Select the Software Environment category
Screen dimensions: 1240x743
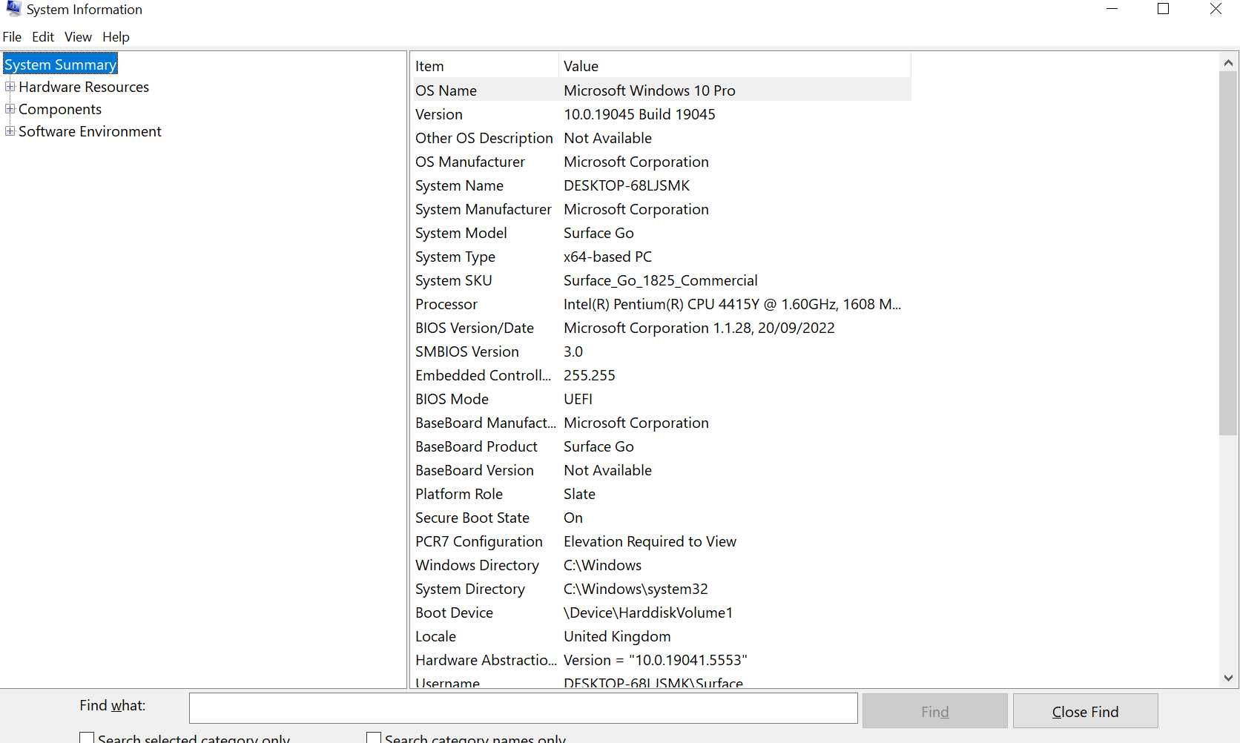pyautogui.click(x=90, y=131)
